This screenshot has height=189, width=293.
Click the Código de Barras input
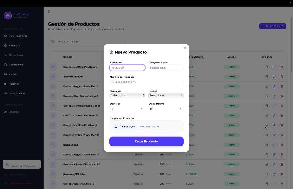point(166,68)
